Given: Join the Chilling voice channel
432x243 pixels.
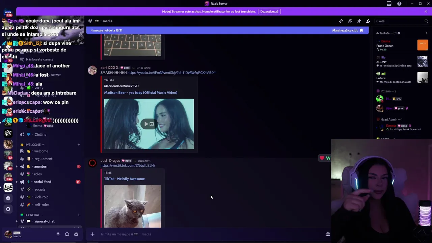Looking at the screenshot, I should point(50,134).
